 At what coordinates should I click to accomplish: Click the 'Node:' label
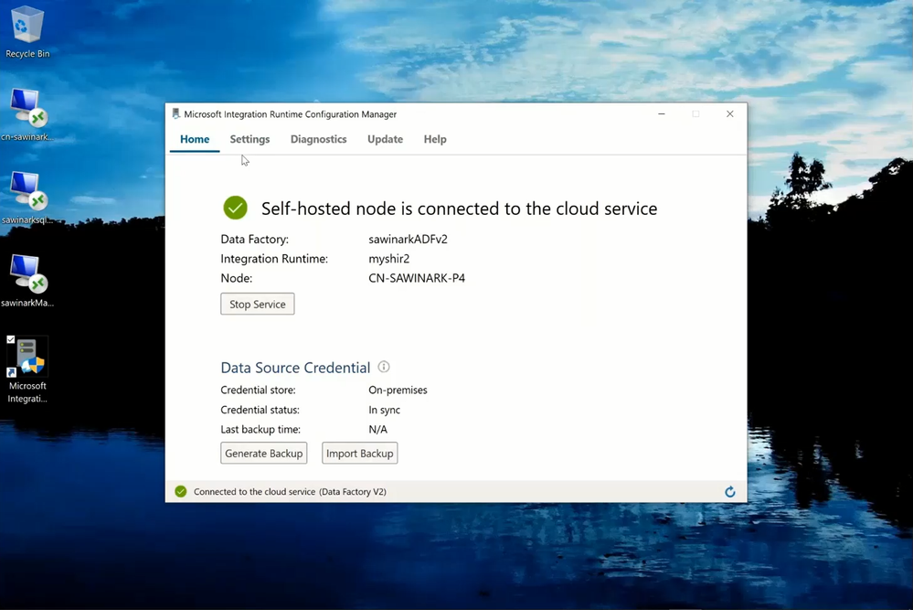[237, 278]
